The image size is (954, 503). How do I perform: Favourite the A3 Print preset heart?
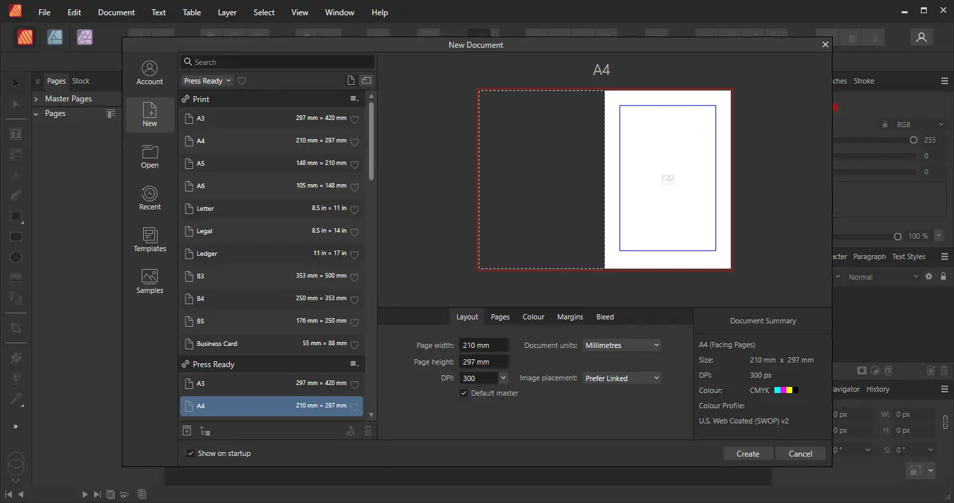coord(354,119)
